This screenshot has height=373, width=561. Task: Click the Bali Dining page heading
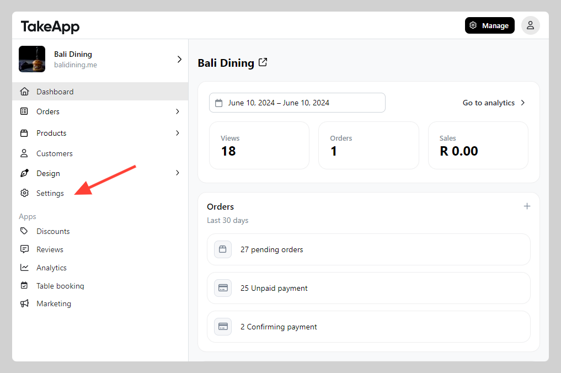[x=226, y=63]
